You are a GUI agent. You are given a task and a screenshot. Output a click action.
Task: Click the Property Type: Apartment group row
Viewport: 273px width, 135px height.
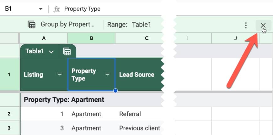[x=92, y=100]
